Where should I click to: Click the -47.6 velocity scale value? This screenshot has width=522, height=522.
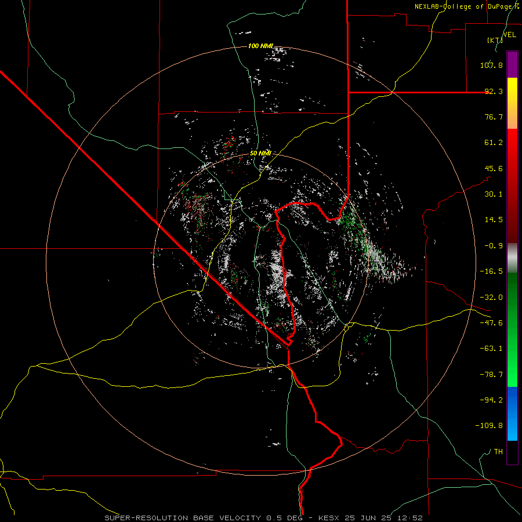[x=491, y=323]
